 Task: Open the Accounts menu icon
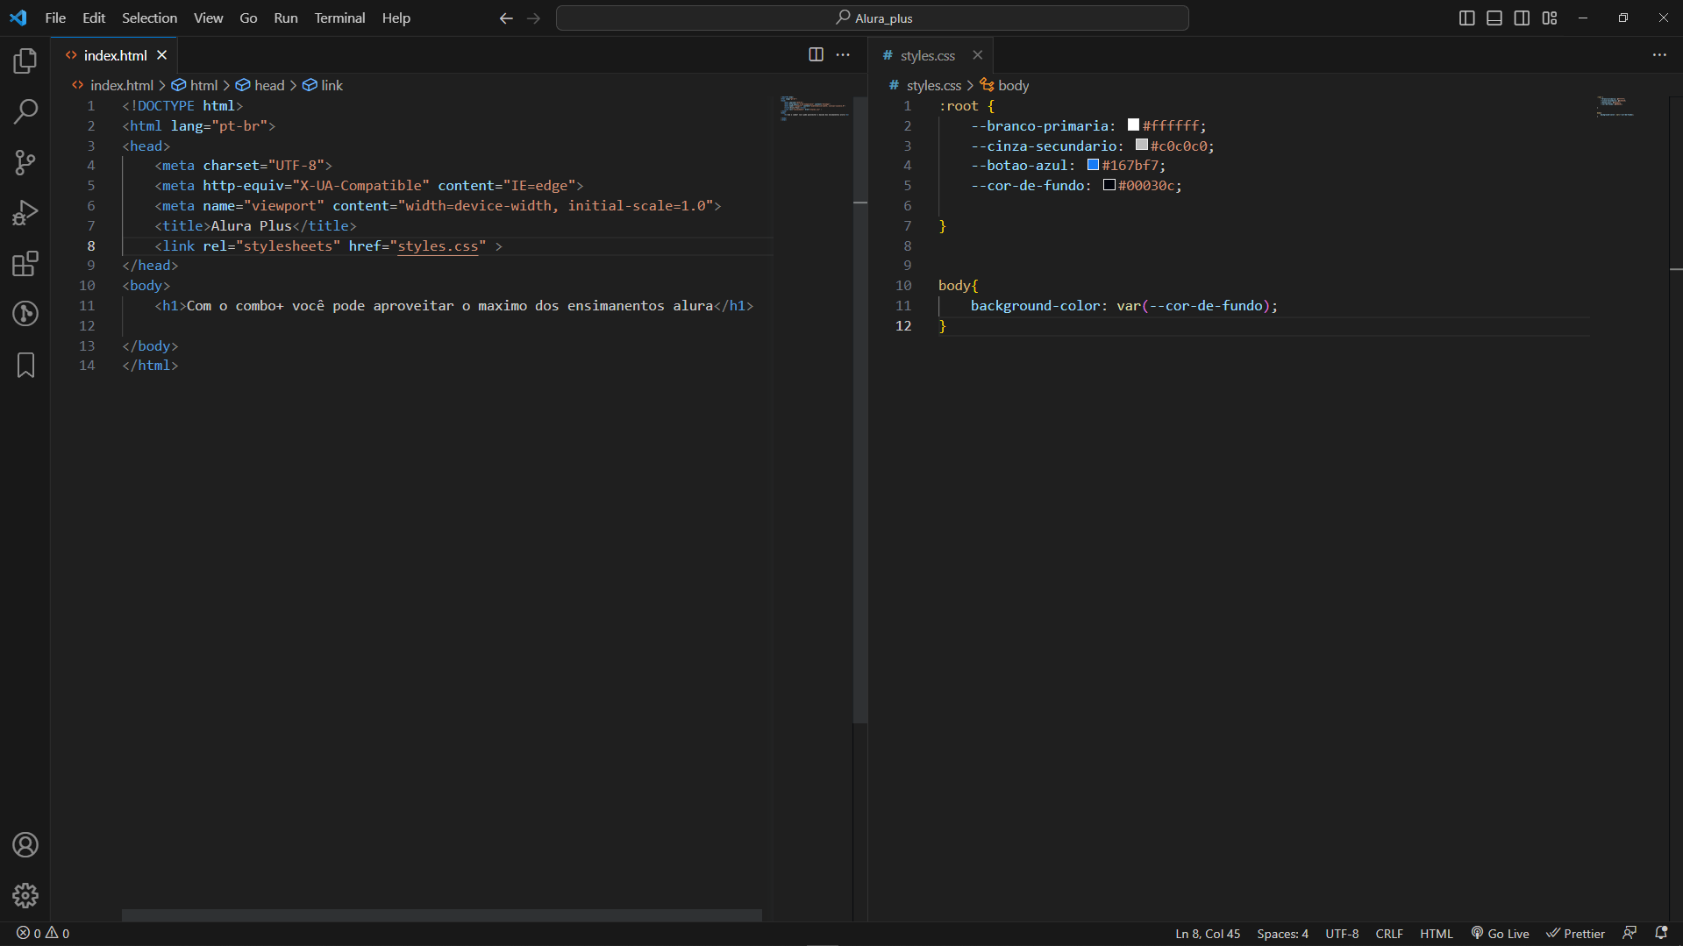coord(25,845)
